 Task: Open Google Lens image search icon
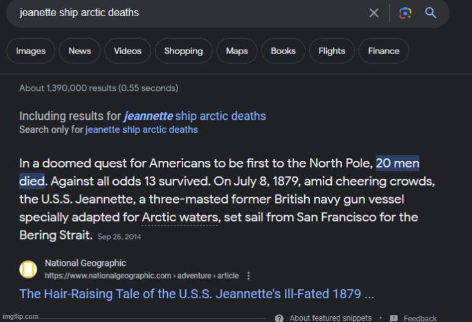pos(405,13)
